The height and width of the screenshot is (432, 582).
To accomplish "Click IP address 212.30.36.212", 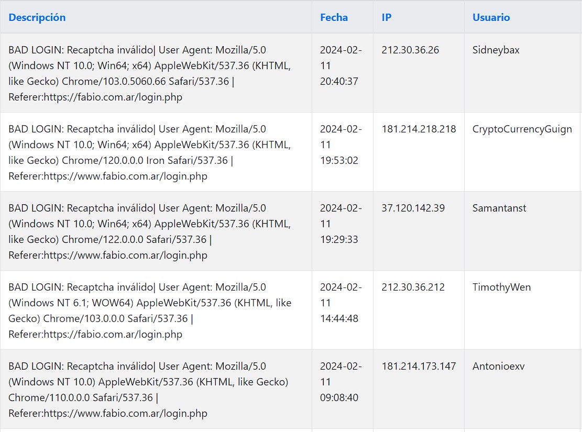I will point(413,287).
